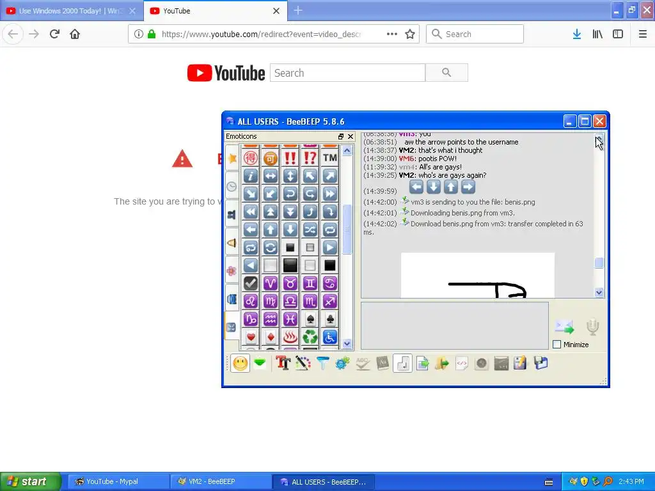Select the pink flower nature emoticon tab
The width and height of the screenshot is (655, 491).
232,271
